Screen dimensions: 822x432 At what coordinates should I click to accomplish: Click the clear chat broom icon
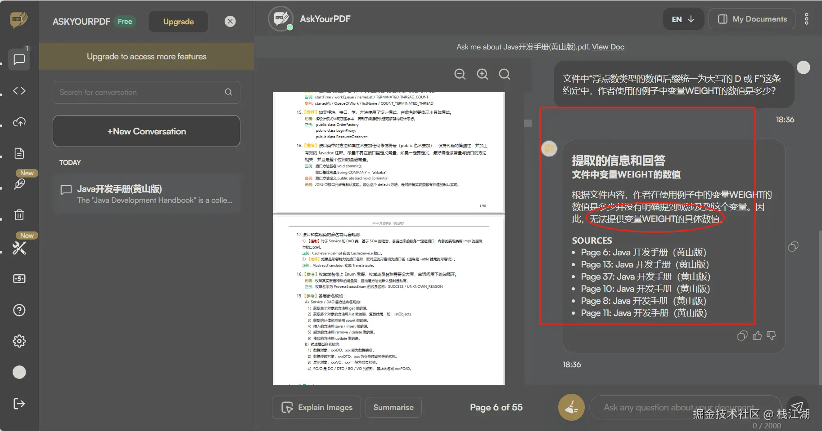point(571,407)
